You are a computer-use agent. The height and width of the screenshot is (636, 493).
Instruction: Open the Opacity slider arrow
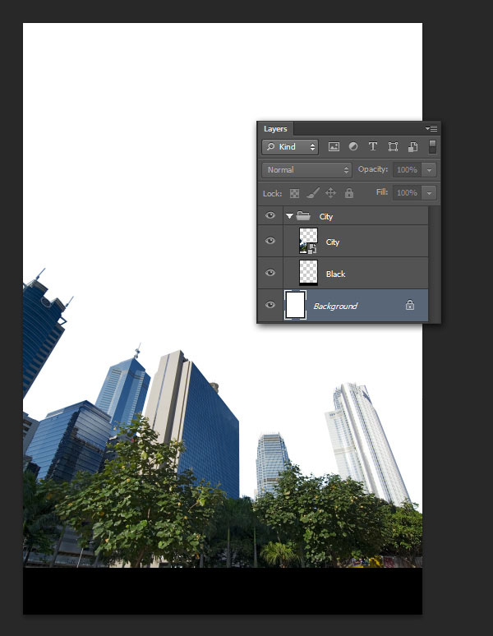tap(429, 170)
